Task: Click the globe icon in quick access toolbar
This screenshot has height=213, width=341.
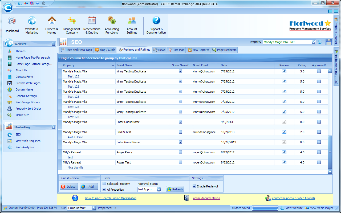Action: 20,3
